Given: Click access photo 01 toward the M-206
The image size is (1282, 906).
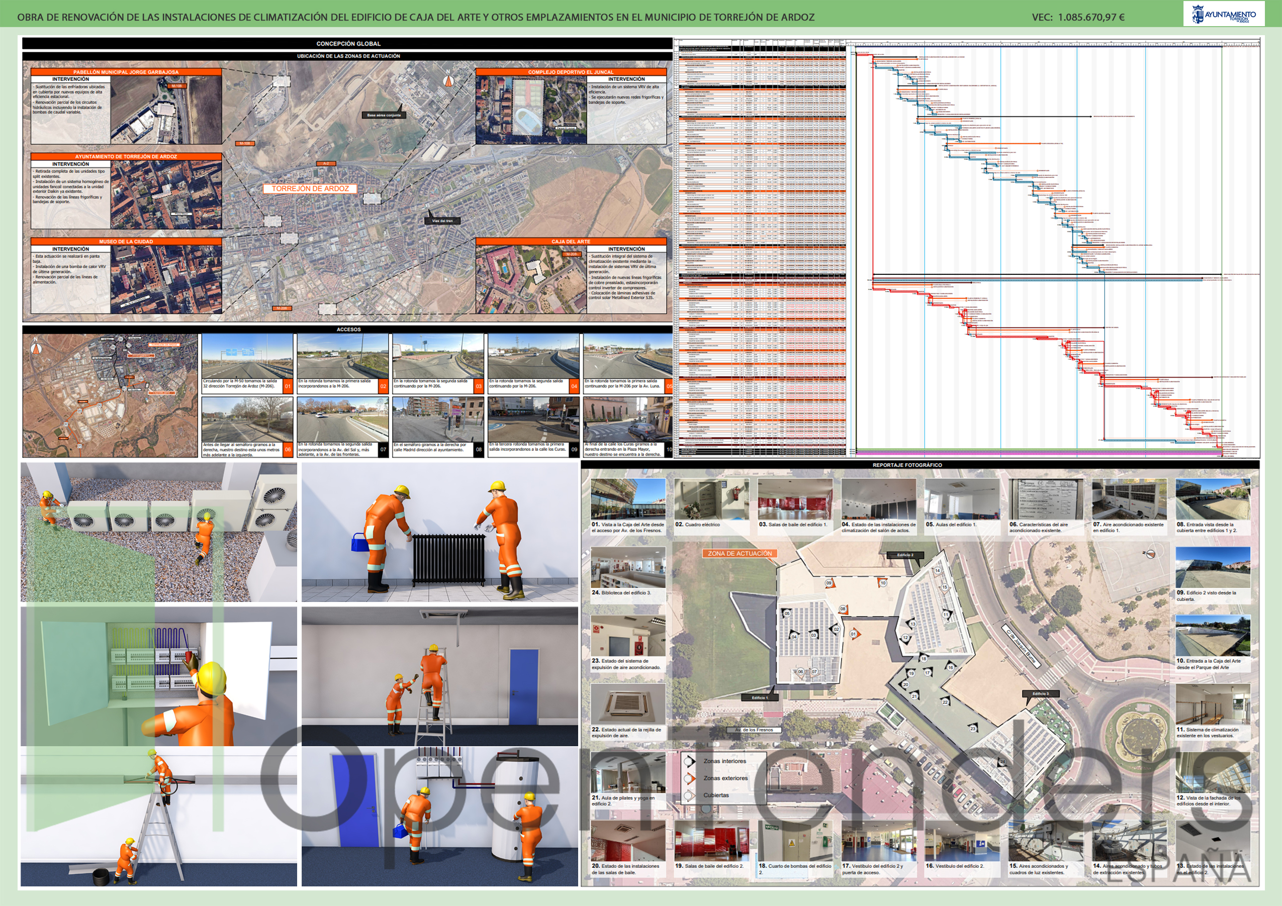Looking at the screenshot, I should 247,357.
